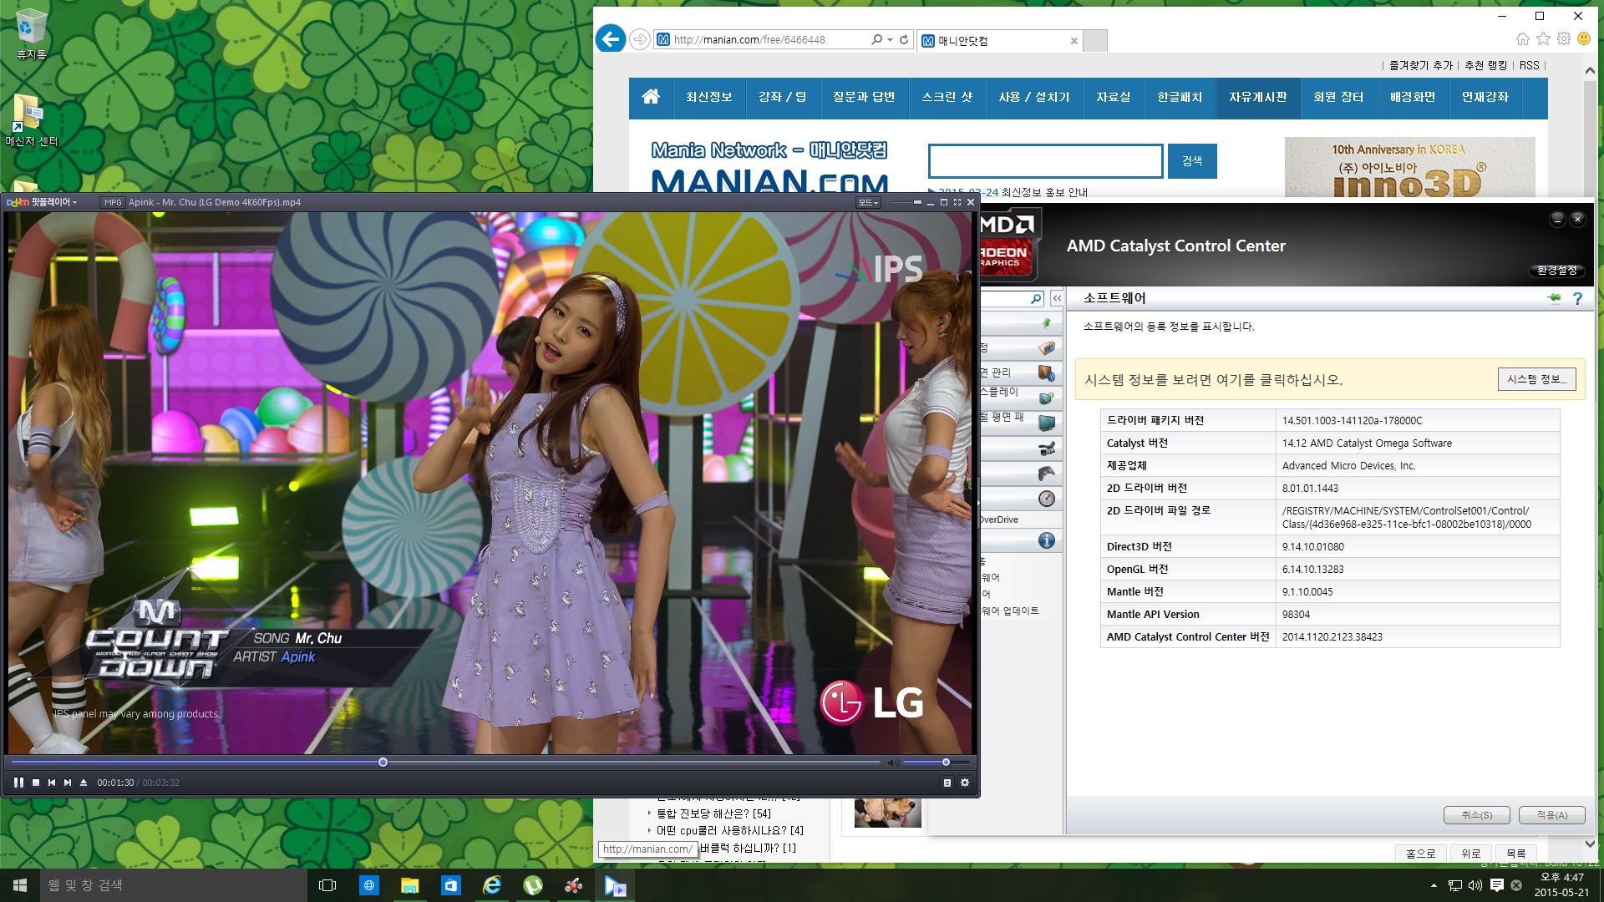Select the software update entry in AMD sidebar
This screenshot has width=1604, height=902.
coord(1010,611)
